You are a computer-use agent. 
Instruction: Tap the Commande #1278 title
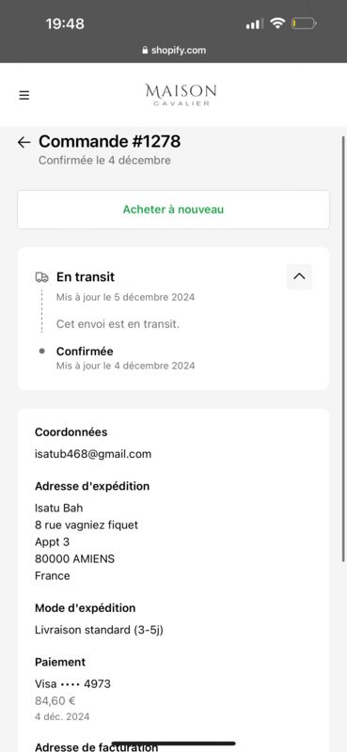[109, 142]
